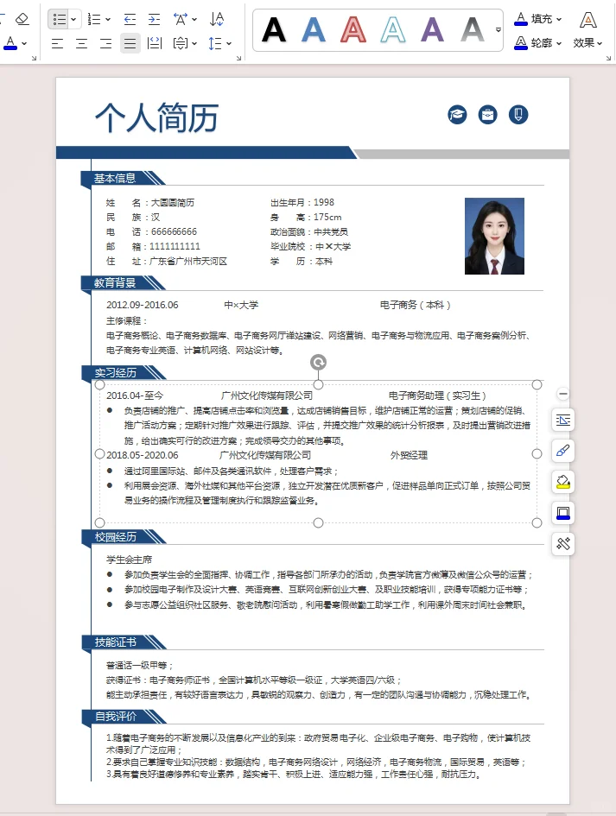Click the line spacing icon
616x816 pixels.
215,43
